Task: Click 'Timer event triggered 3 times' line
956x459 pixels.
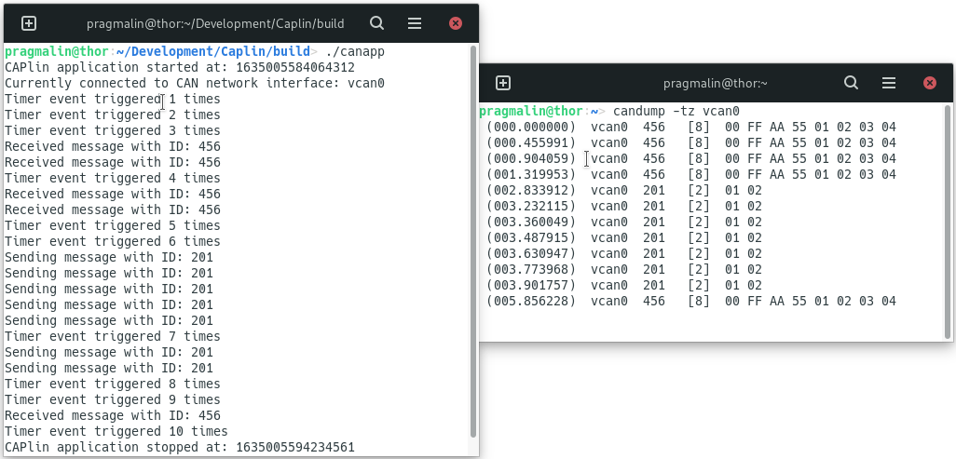Action: (x=112, y=130)
